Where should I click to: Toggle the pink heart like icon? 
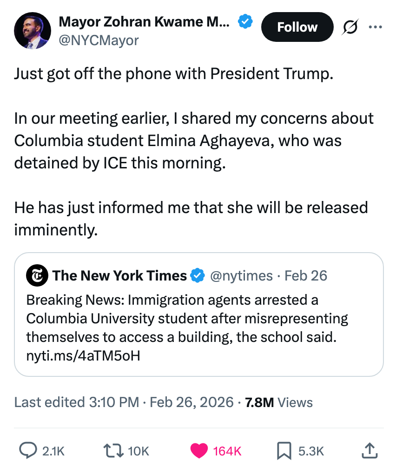coord(199,450)
